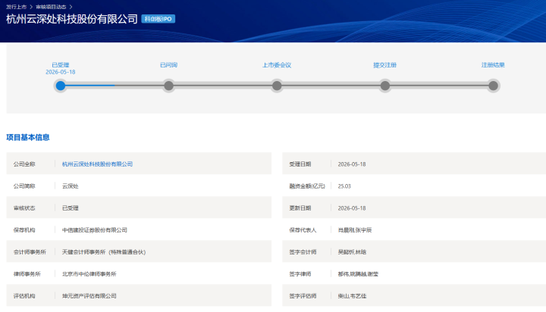
Task: Click the names listed in the 保荐代表人 row
Action: (355, 230)
